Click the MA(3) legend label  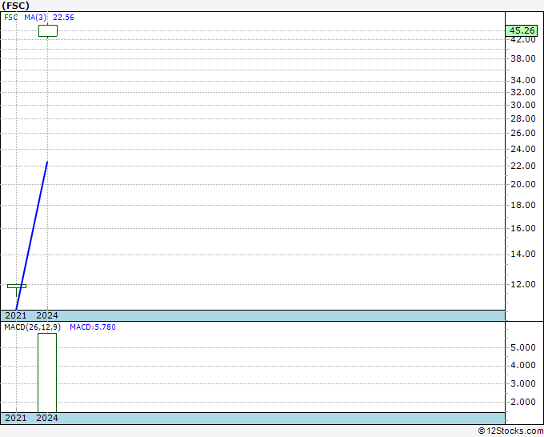coord(35,18)
